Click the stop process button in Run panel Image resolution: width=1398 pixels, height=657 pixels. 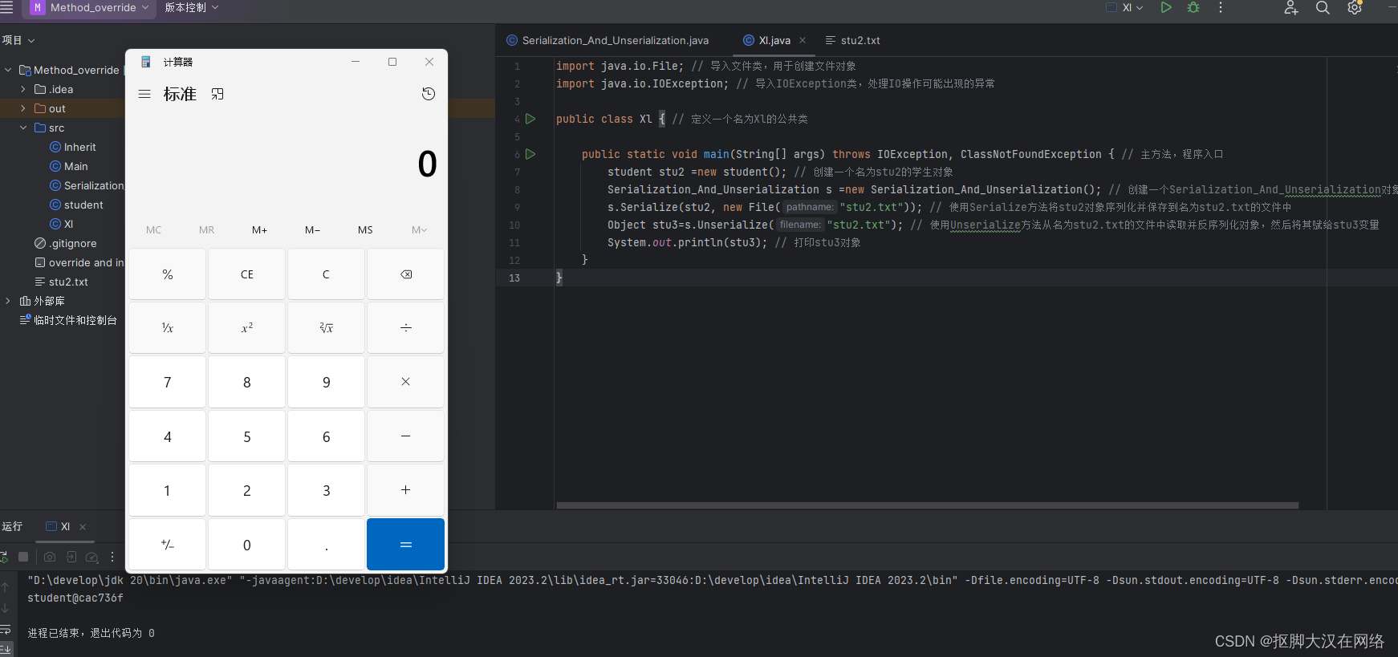tap(23, 557)
